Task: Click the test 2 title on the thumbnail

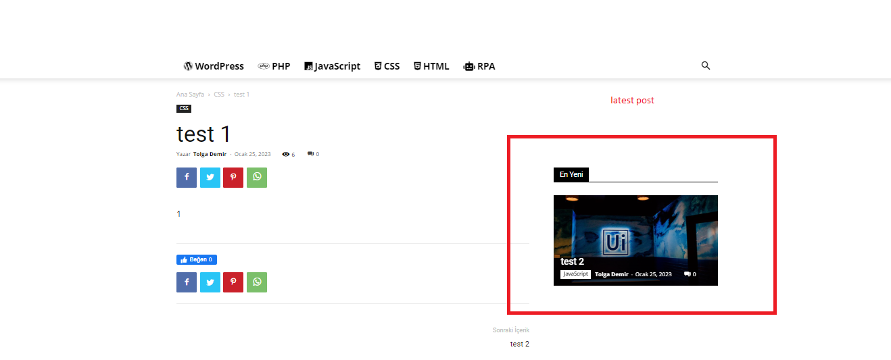Action: point(572,261)
